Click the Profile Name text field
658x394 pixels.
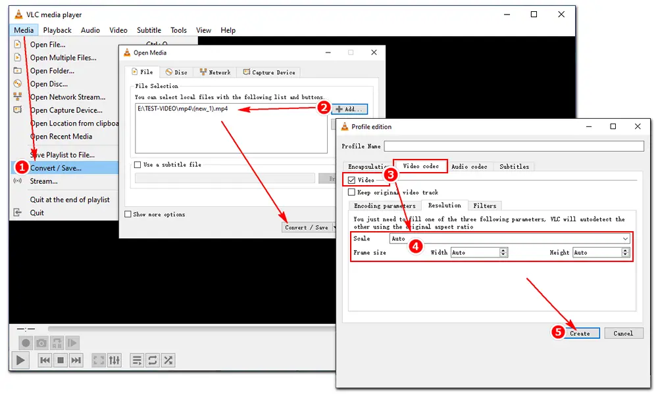pos(513,146)
